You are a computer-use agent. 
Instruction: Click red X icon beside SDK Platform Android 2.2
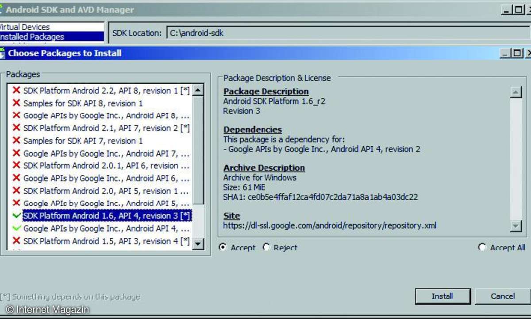(x=16, y=90)
